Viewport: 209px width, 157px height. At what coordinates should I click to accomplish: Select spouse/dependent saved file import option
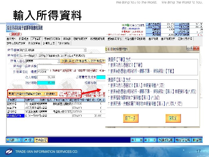109,104
